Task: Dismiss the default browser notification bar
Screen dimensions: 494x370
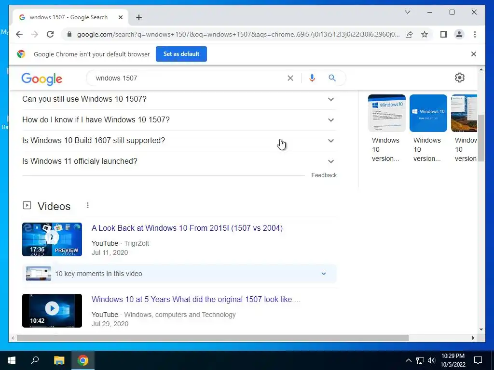Action: pos(474,54)
